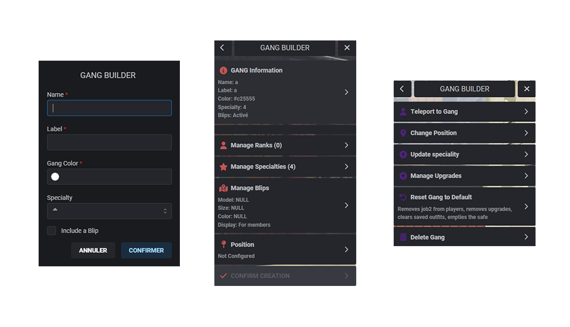
Task: Focus the Label text field
Action: (x=109, y=142)
